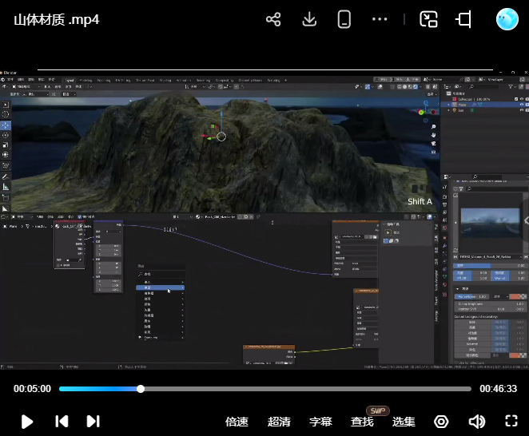Click the user avatar icon

507,19
